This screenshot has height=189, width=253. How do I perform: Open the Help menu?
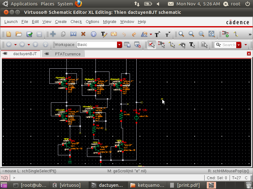point(142,22)
